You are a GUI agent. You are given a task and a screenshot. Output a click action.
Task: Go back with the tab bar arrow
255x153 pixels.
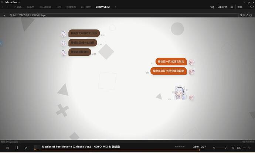pyautogui.click(x=3, y=7)
